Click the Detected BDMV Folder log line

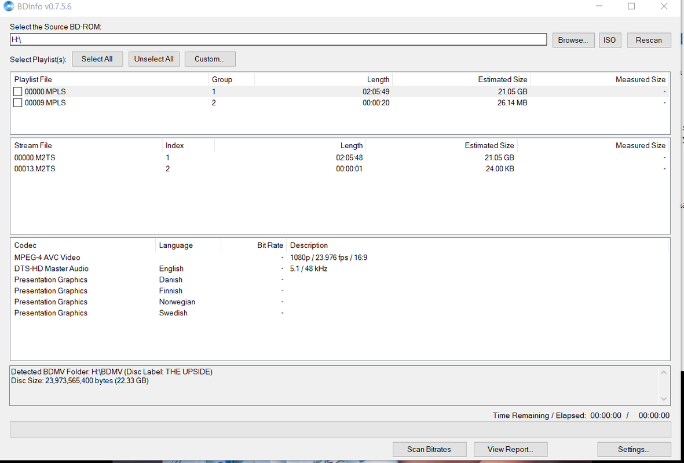[112, 372]
